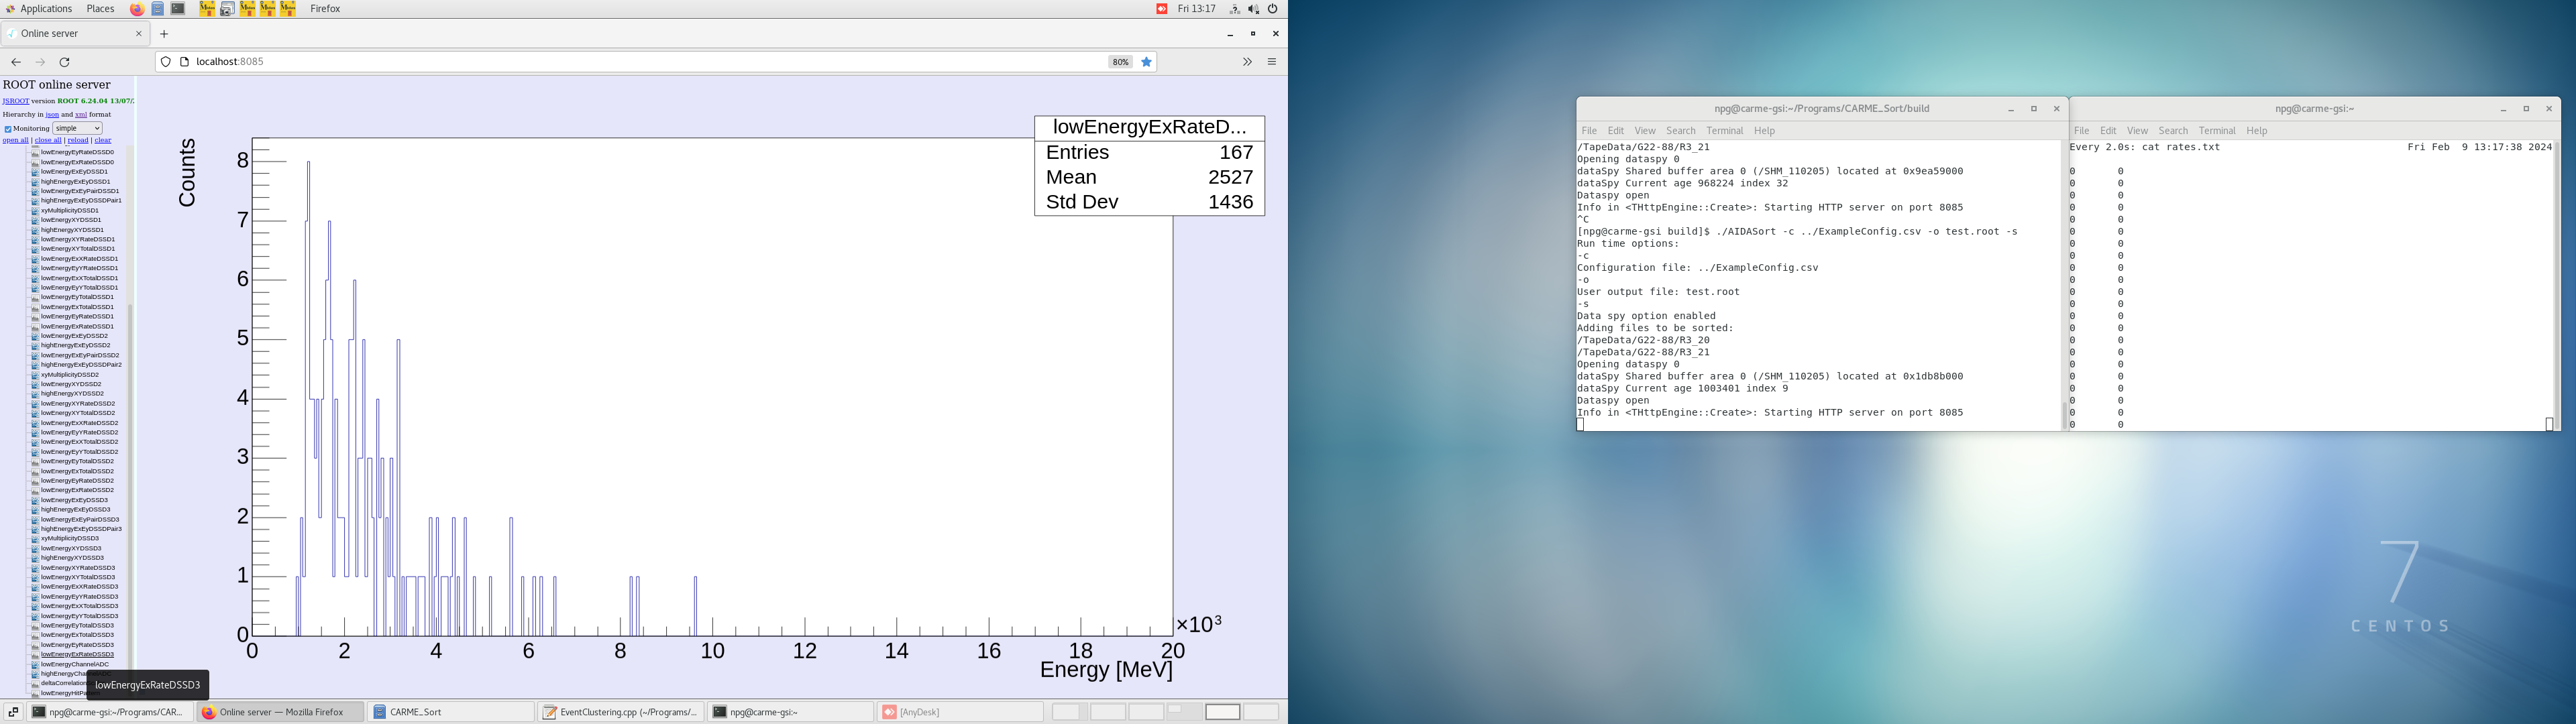Click the power icon in top panel
The height and width of the screenshot is (724, 2576).
point(1273,9)
